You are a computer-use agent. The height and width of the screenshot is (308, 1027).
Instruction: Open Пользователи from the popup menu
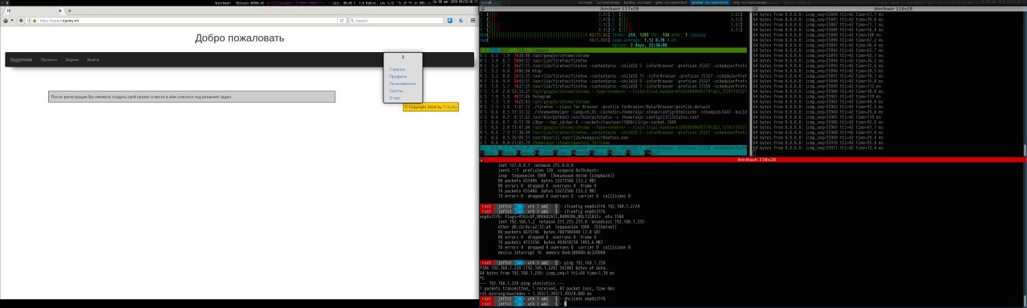tap(403, 83)
